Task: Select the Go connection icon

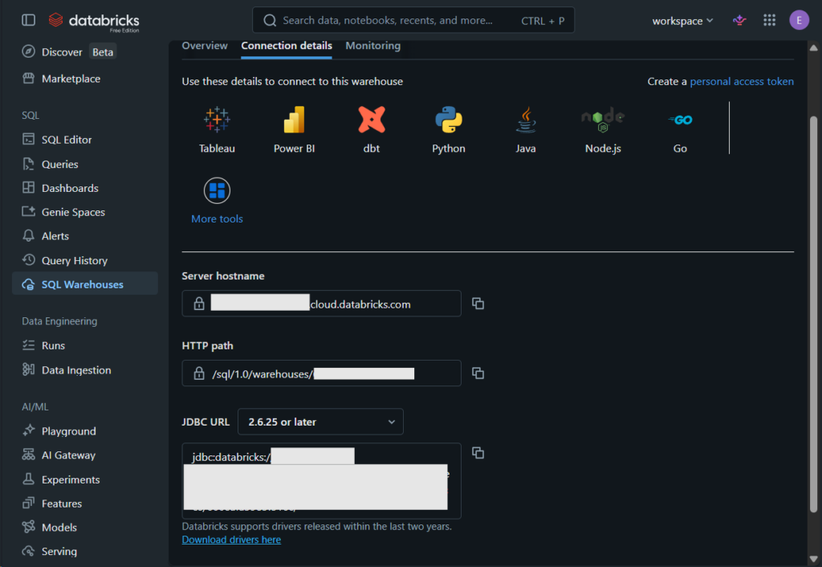Action: click(680, 120)
